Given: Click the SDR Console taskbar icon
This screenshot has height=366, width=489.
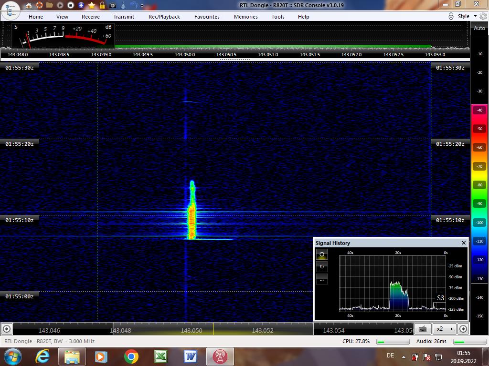Looking at the screenshot, I should point(220,356).
